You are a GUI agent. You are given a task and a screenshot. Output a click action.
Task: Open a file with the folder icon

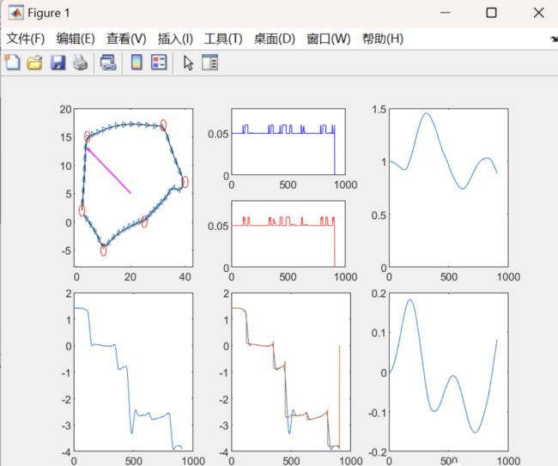(35, 63)
